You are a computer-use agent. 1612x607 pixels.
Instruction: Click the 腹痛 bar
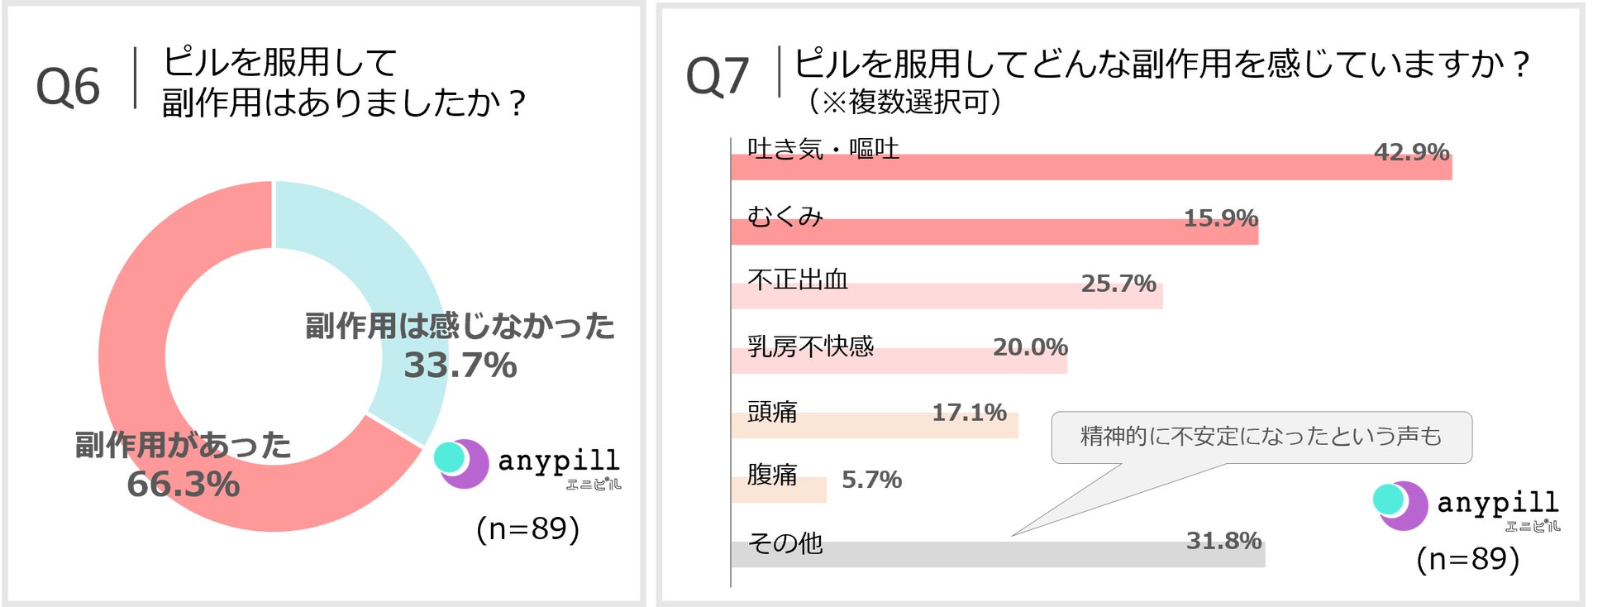(x=778, y=490)
